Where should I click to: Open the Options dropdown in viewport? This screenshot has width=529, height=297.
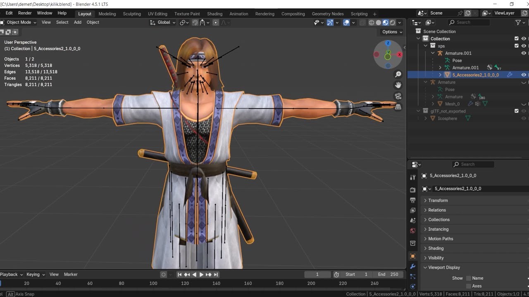(x=392, y=32)
